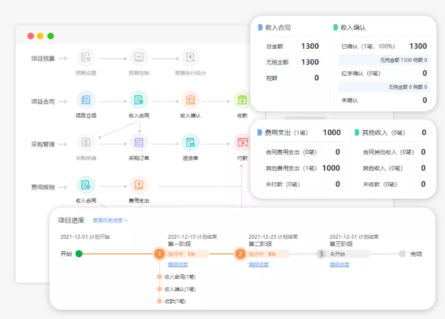Open the 项目立项 project setup icon

(x=86, y=100)
